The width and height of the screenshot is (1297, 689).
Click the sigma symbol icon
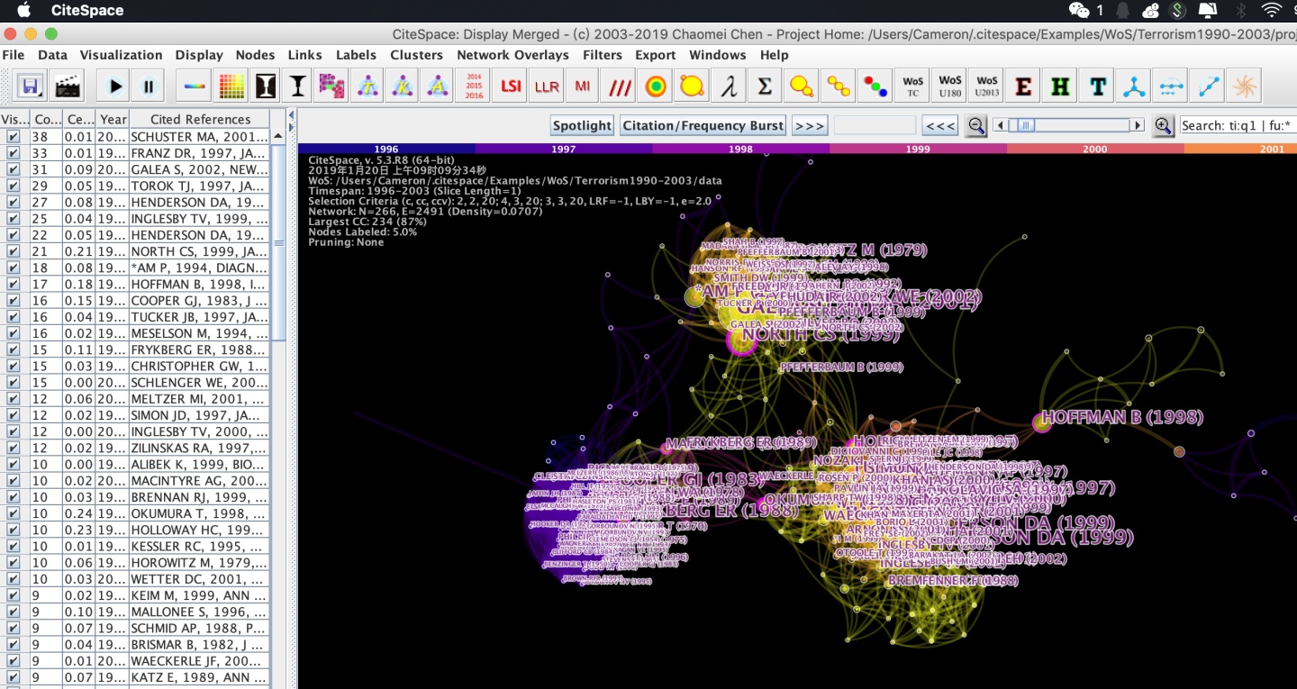point(764,86)
